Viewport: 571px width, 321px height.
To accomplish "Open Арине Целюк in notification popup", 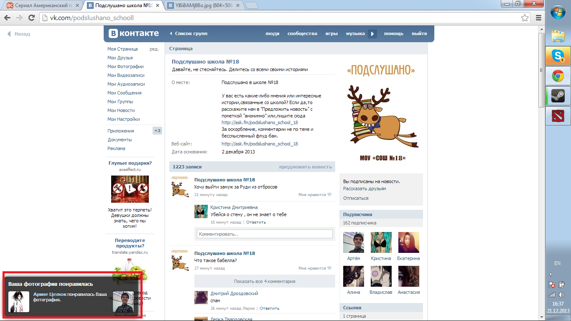I will point(49,294).
